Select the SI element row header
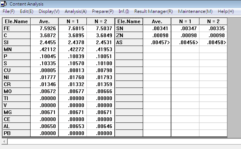The image size is (241, 149). 16,43
